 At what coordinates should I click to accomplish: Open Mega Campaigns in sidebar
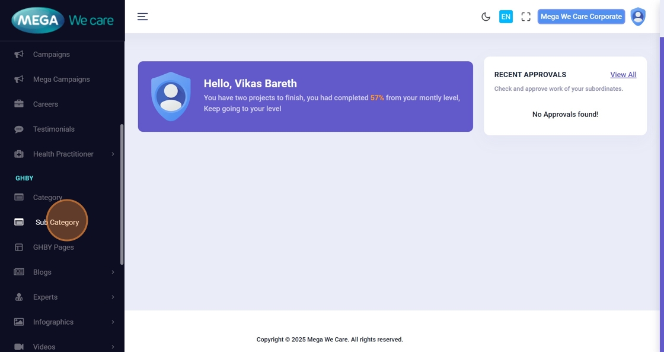(x=62, y=80)
